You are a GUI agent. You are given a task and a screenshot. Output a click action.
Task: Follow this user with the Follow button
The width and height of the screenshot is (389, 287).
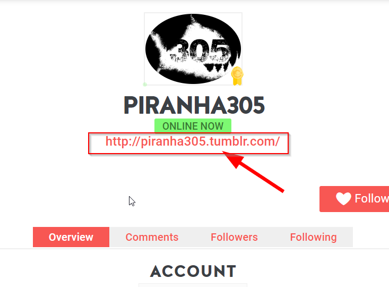(x=355, y=199)
